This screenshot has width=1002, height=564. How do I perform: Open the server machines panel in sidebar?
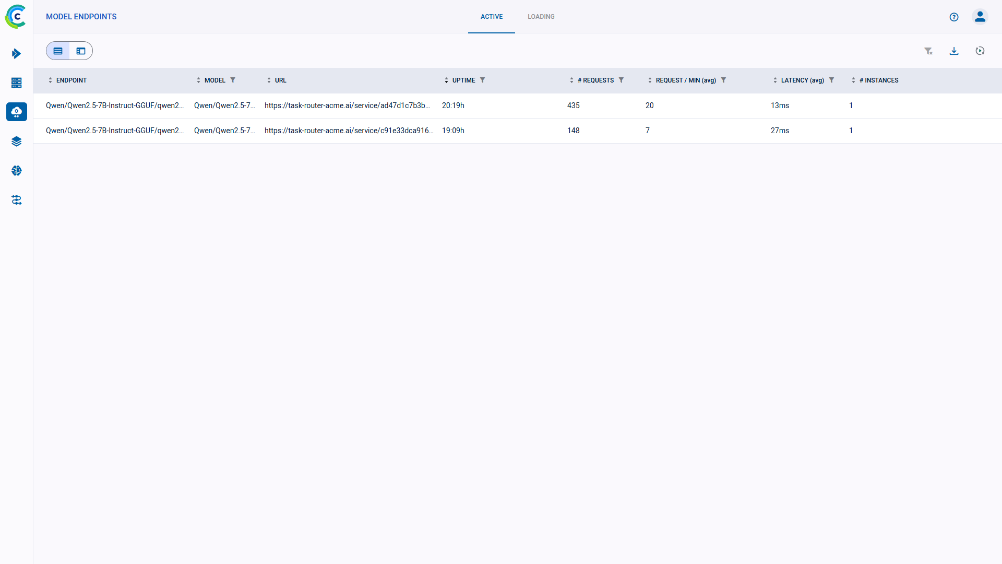[17, 83]
